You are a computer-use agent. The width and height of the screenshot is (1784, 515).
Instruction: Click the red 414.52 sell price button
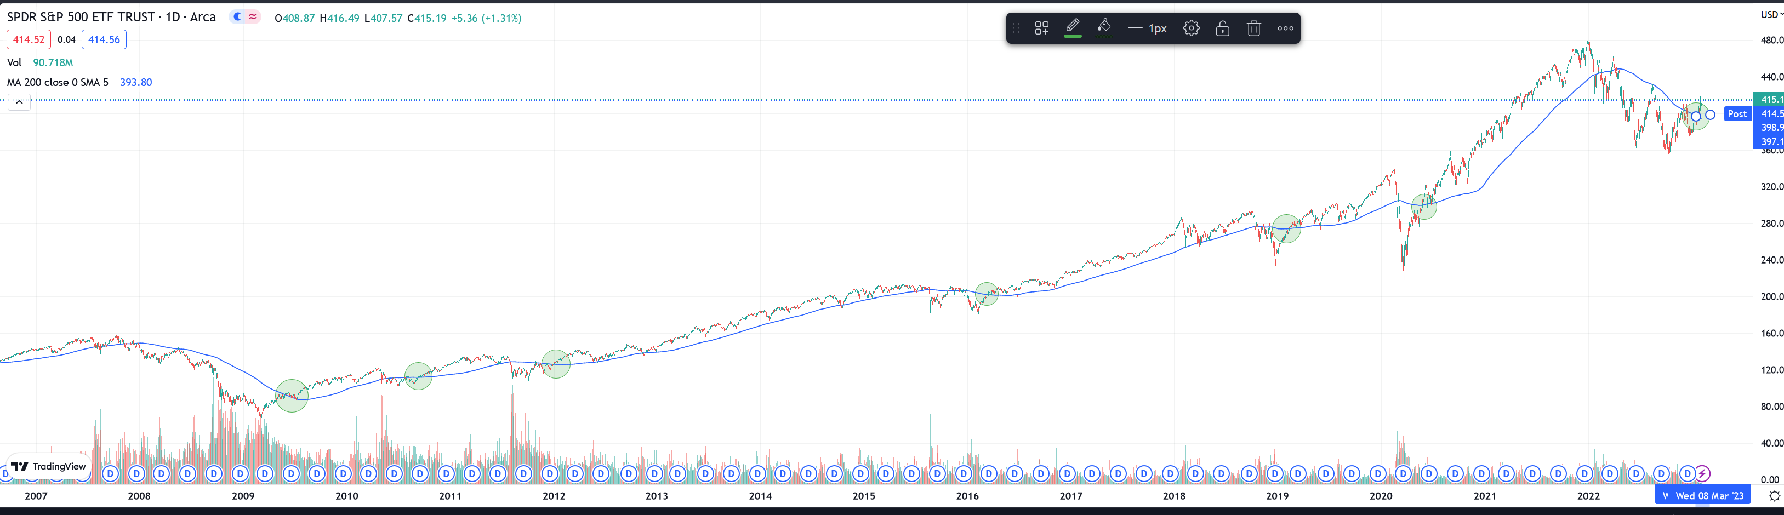pos(29,39)
